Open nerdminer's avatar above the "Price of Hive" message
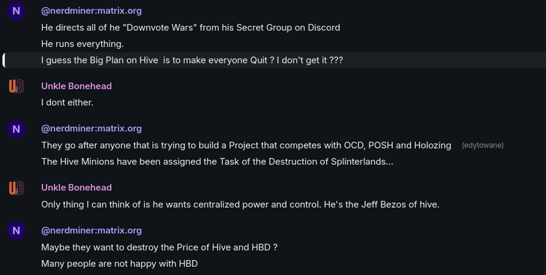 tap(17, 231)
